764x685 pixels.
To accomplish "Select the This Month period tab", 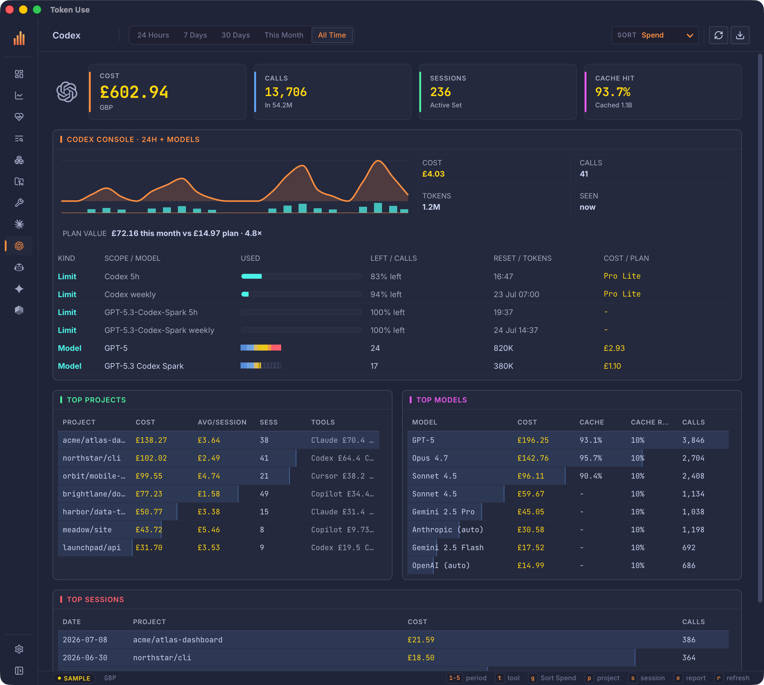I will (x=284, y=35).
